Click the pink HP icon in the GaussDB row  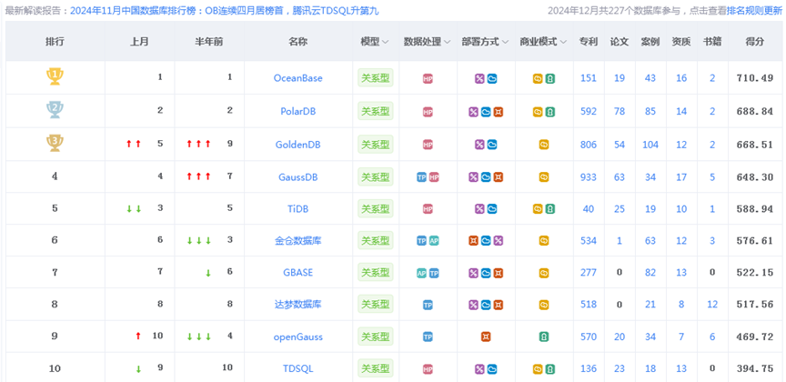[x=434, y=177]
